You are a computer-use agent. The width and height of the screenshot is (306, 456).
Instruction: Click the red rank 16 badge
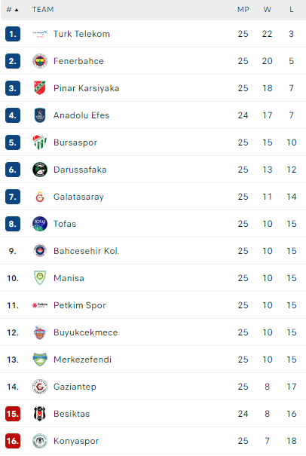point(13,441)
